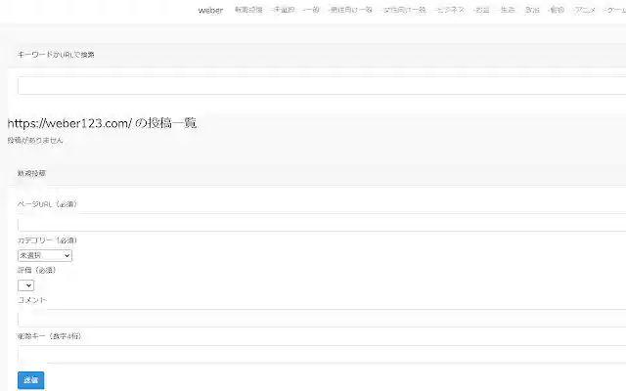Image resolution: width=626 pixels, height=391 pixels.
Task: Open the ビジネス category link
Action: 450,10
